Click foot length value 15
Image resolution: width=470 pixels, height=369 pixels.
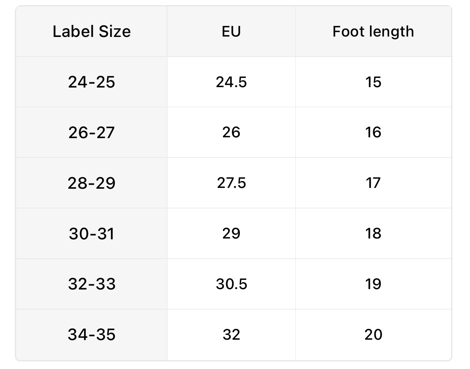coord(373,82)
